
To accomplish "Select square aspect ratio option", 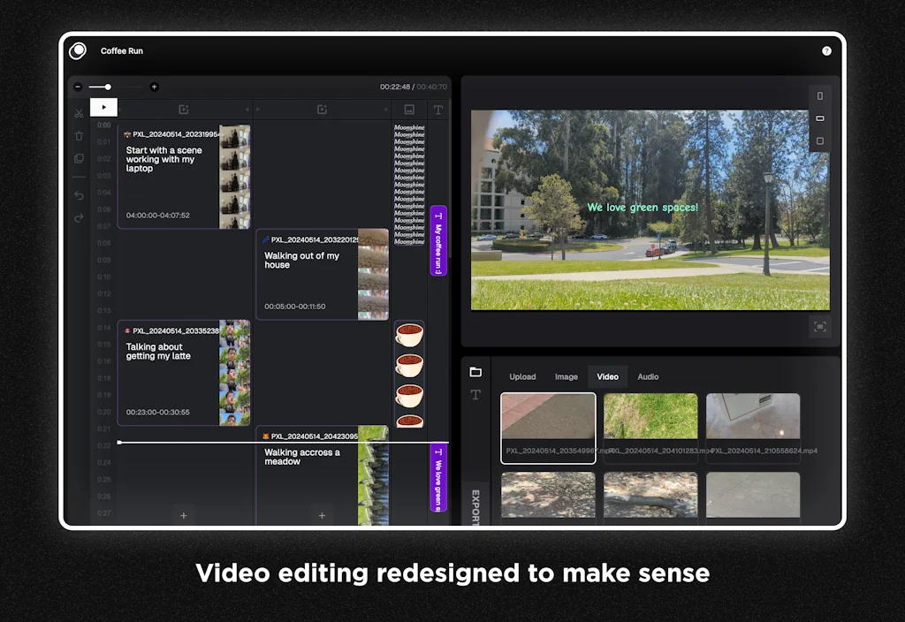I will click(819, 141).
